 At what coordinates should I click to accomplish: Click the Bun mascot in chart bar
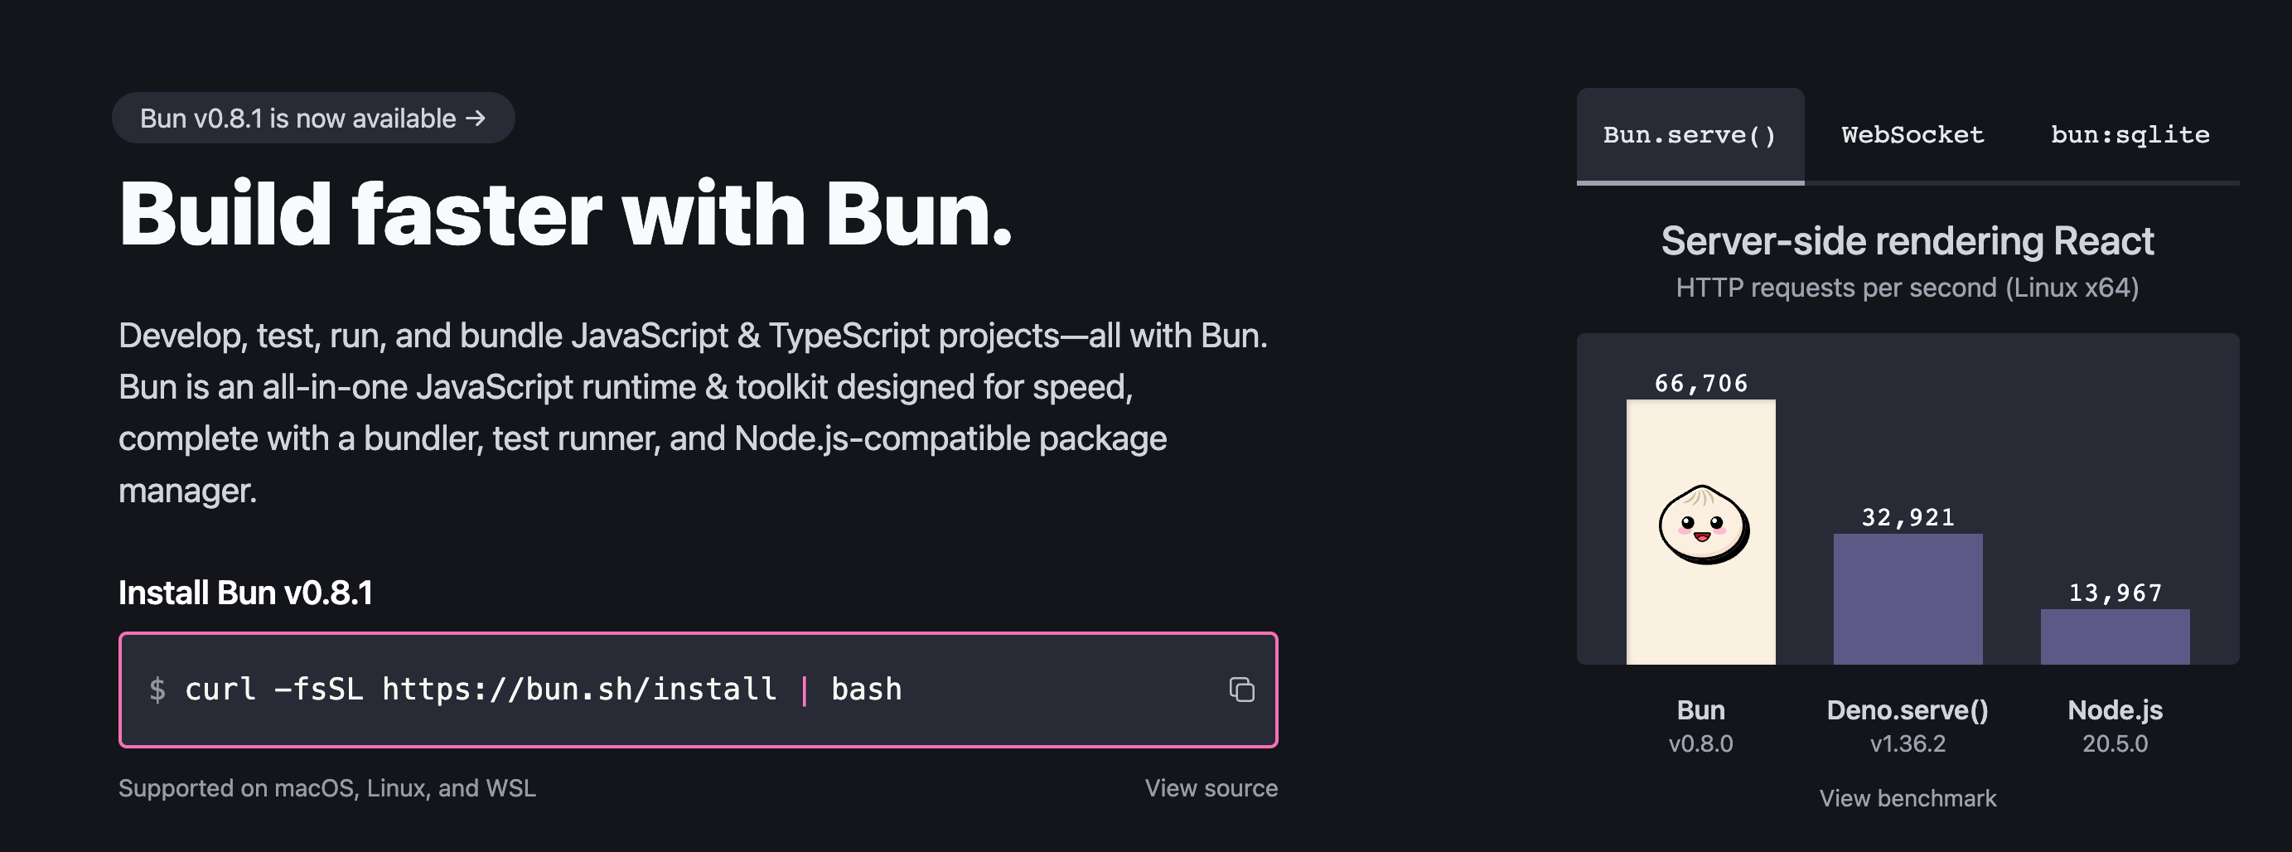coord(1703,525)
